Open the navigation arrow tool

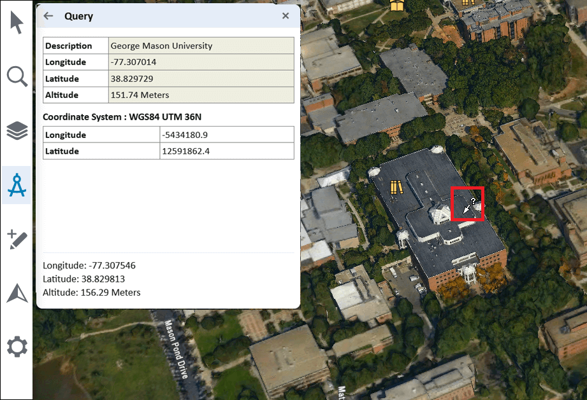click(x=17, y=293)
